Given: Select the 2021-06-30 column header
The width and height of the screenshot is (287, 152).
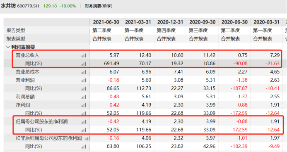Looking at the screenshot, I should click(106, 22).
